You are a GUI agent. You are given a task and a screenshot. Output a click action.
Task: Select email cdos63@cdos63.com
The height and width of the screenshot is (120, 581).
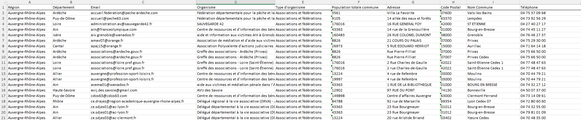[143, 96]
